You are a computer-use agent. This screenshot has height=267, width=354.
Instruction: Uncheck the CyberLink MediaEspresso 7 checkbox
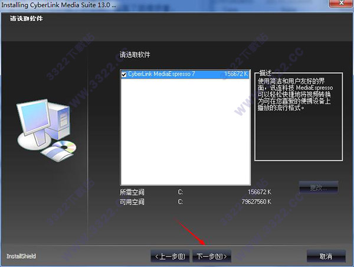[x=124, y=74]
